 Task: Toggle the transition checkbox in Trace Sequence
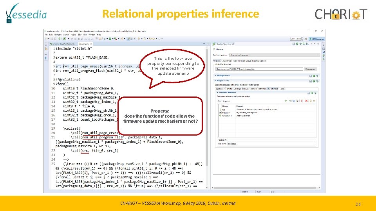pos(221,113)
